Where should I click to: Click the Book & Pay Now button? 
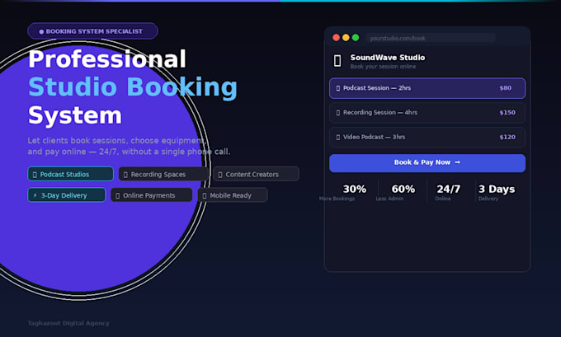(427, 163)
